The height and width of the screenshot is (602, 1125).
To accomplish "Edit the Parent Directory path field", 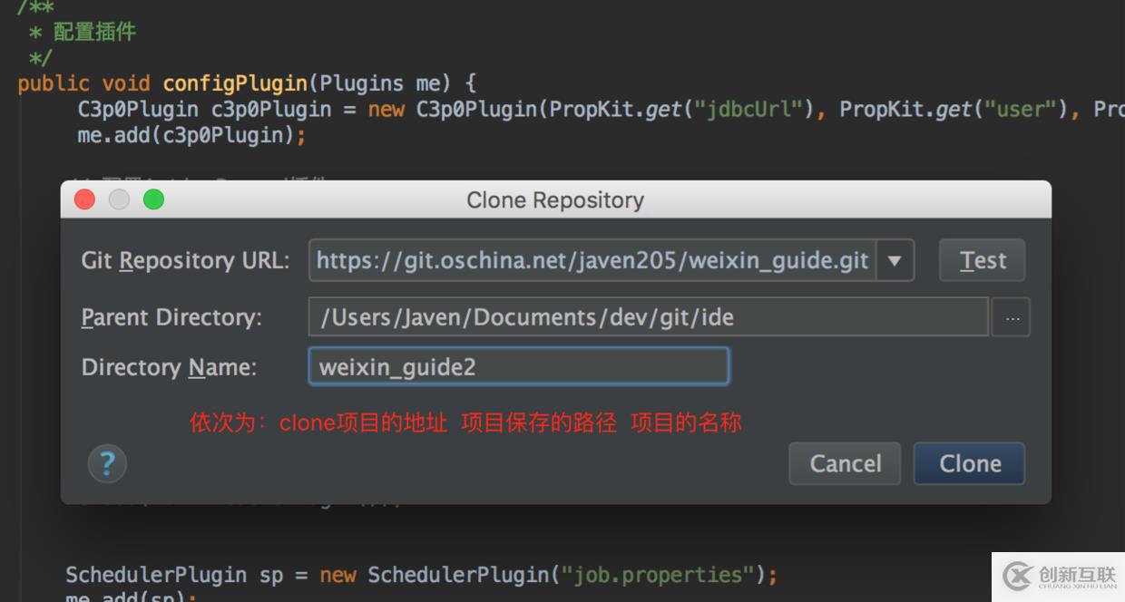I will click(x=649, y=317).
